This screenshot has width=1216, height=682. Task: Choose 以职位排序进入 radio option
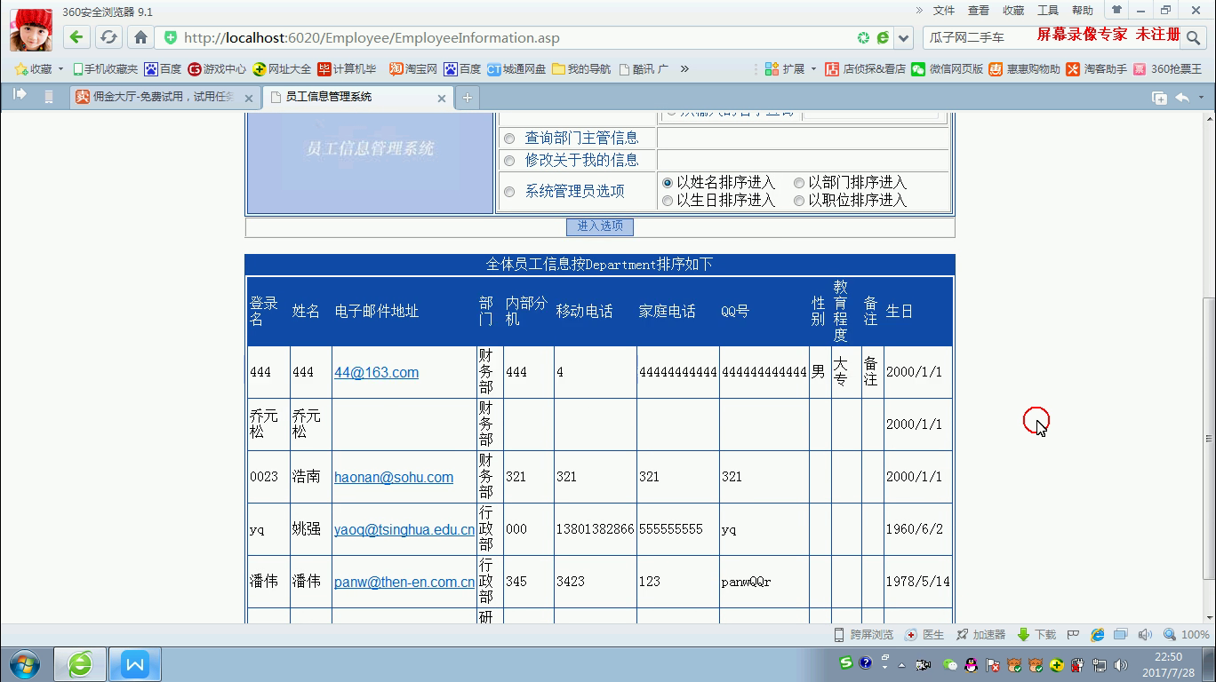coord(799,201)
